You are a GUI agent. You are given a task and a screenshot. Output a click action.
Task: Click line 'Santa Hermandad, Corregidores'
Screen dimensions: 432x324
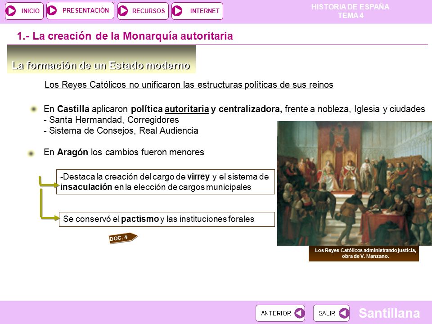coord(111,120)
